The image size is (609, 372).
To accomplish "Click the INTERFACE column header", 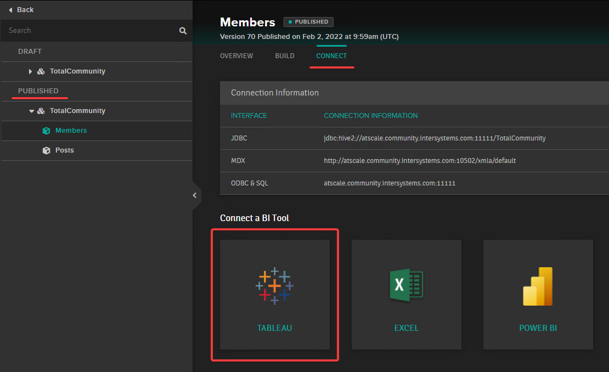I will point(249,116).
